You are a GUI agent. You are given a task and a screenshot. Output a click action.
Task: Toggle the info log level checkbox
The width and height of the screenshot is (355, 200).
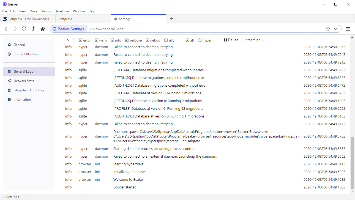tap(113, 40)
